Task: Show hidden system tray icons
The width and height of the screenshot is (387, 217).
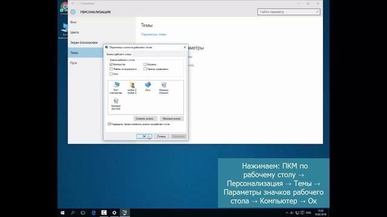Action: click(287, 213)
